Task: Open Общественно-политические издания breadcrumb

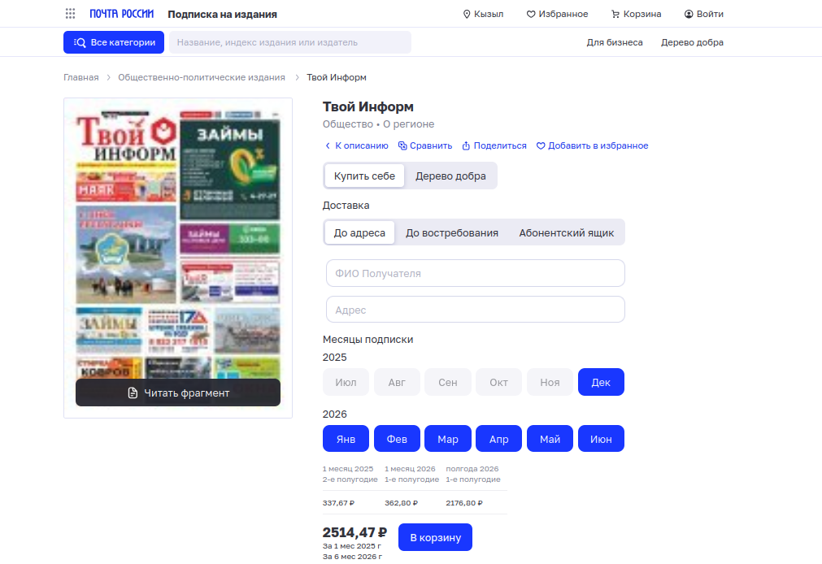Action: tap(202, 77)
